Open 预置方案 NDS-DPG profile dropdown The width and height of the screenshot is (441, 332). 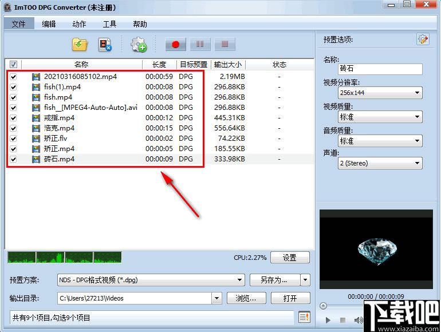click(x=151, y=280)
